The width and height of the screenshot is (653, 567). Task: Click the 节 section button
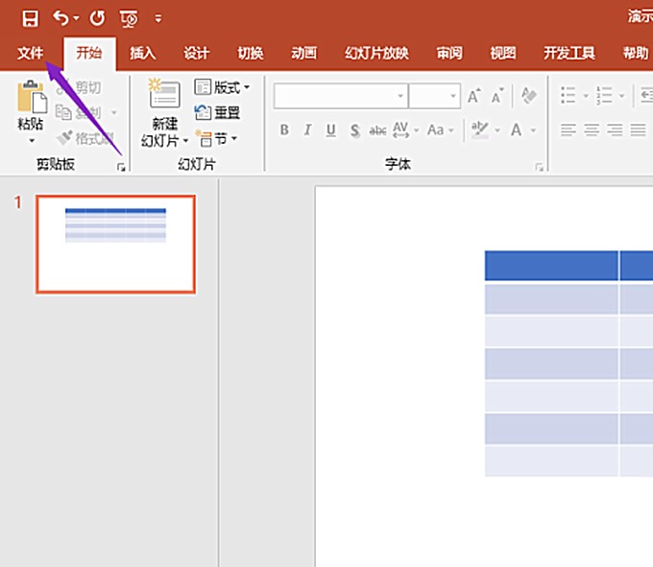(x=216, y=138)
